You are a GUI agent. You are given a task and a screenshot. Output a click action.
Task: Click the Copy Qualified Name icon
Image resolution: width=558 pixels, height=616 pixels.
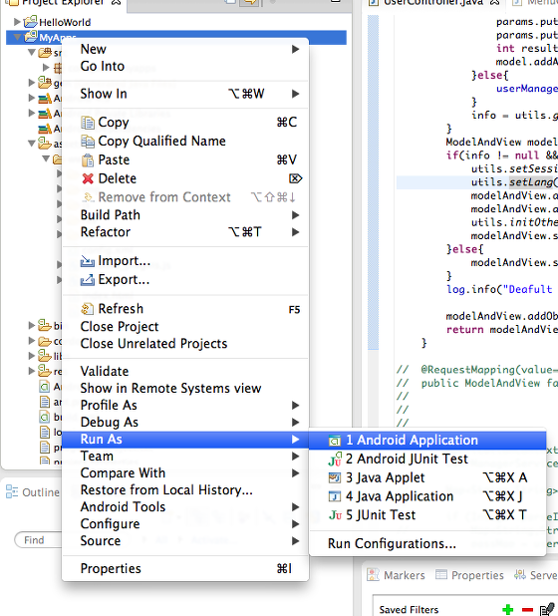(88, 142)
